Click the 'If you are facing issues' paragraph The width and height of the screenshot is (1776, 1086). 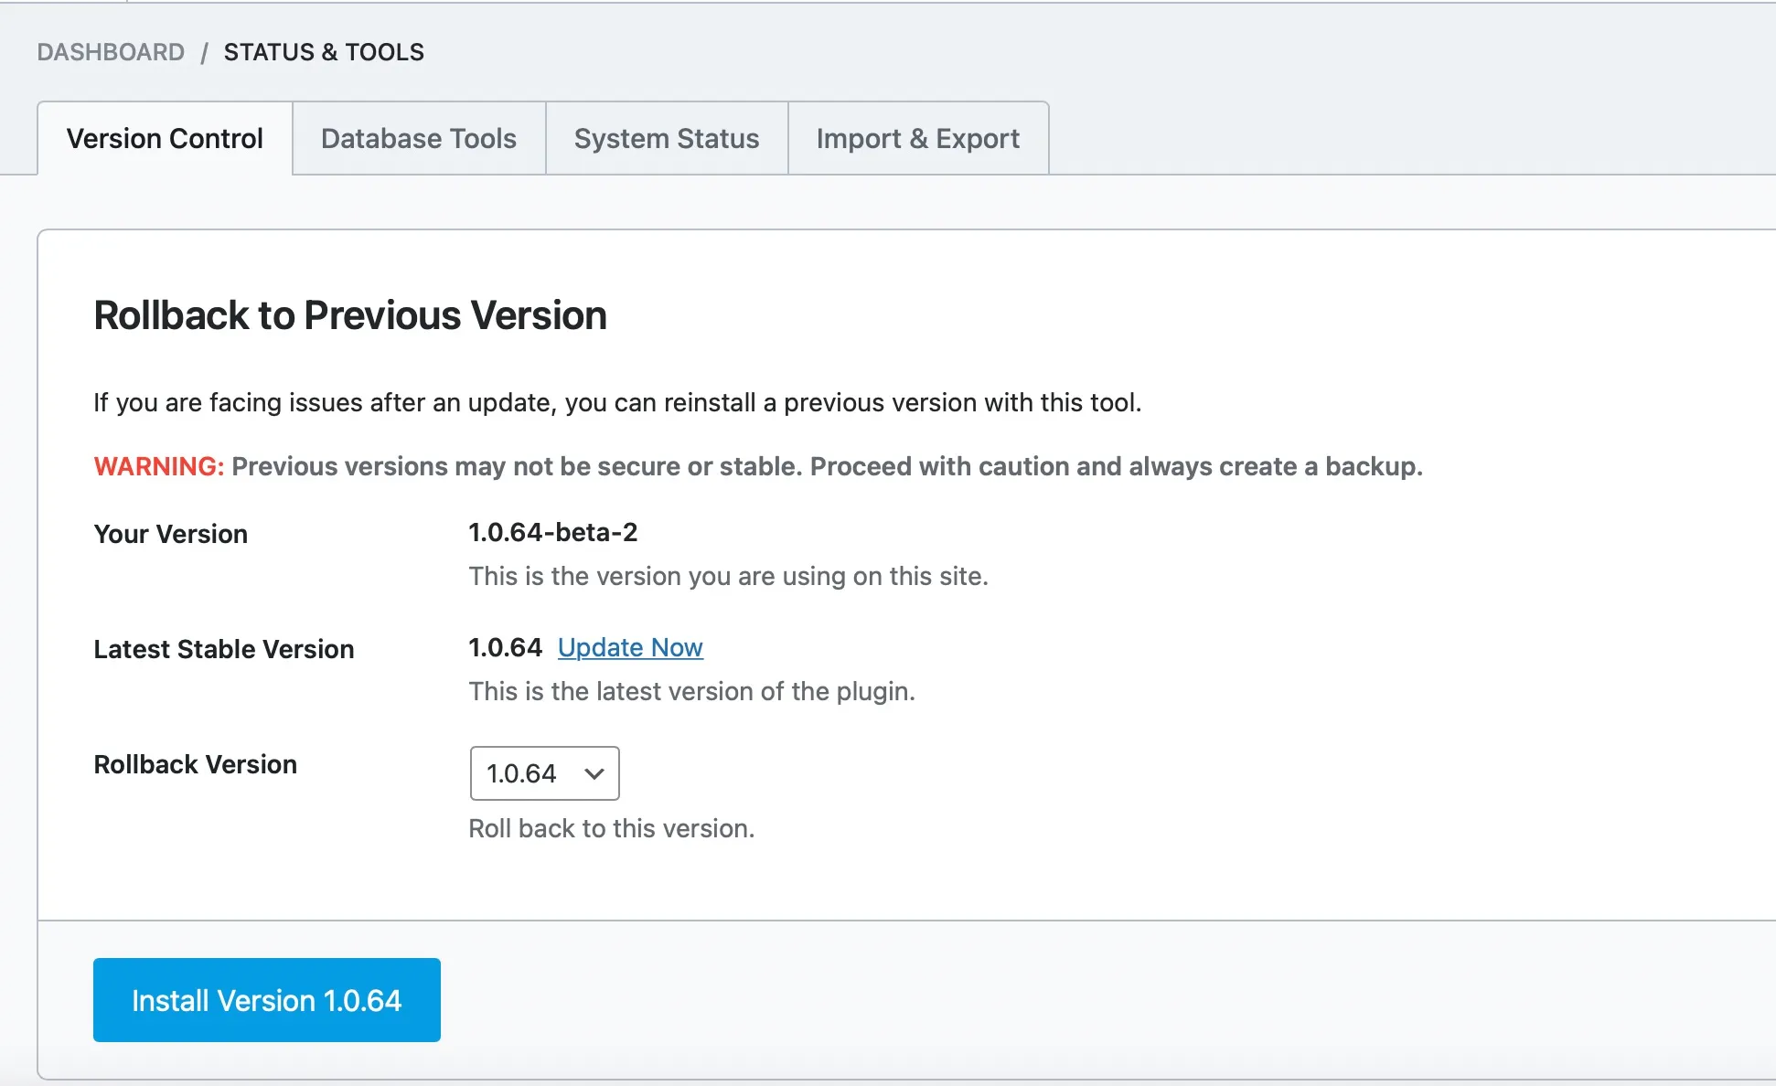[x=618, y=402]
